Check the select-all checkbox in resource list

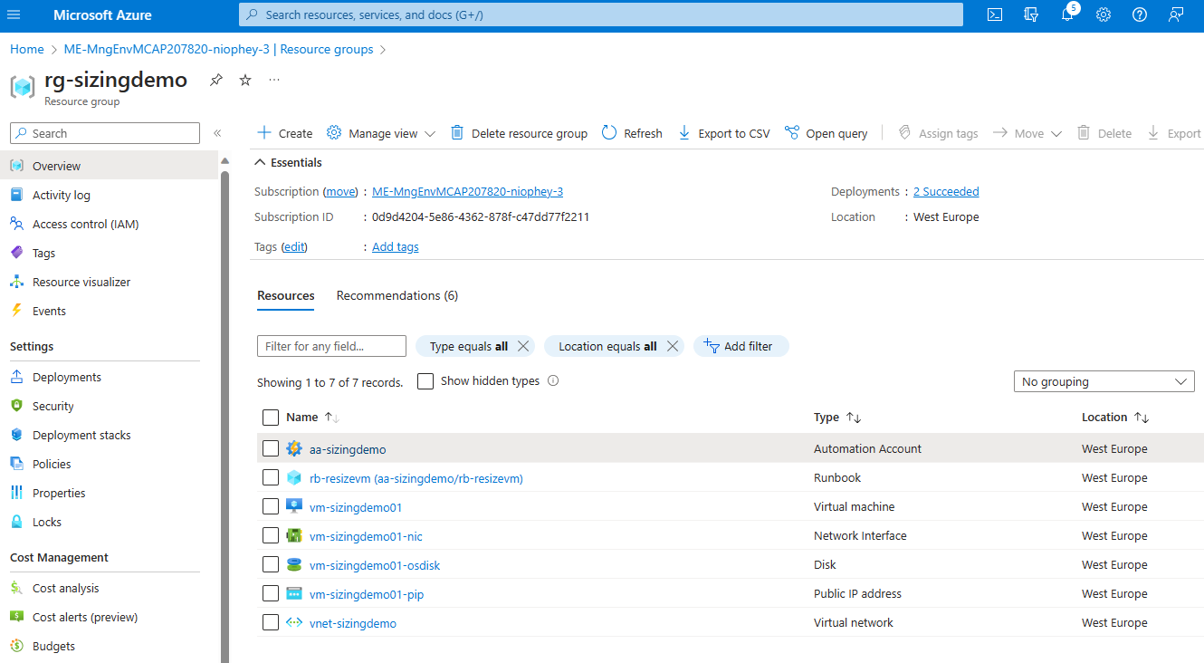[x=269, y=417]
